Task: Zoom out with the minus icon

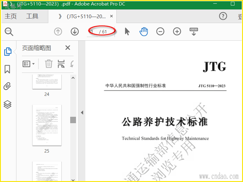Action: click(160, 32)
